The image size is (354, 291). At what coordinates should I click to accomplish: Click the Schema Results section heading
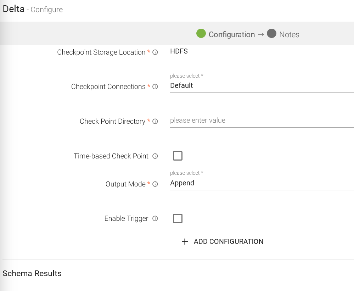pos(32,273)
